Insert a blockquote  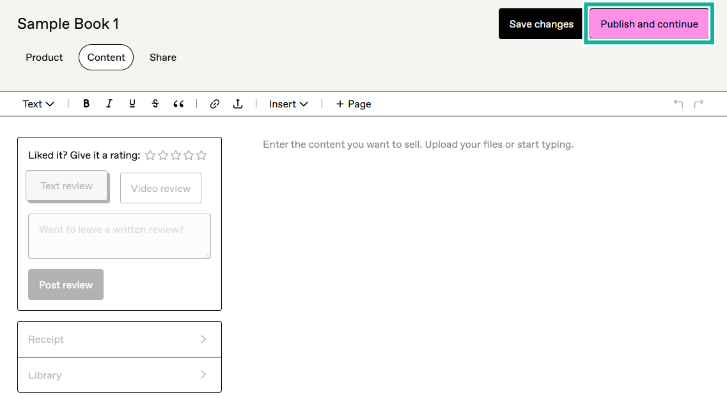pos(178,104)
